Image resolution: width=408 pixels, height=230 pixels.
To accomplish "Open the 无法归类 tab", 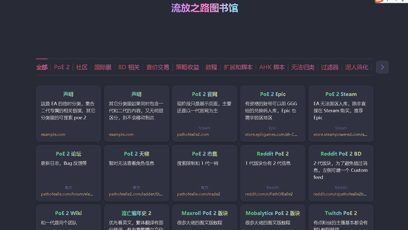I will tap(303, 67).
